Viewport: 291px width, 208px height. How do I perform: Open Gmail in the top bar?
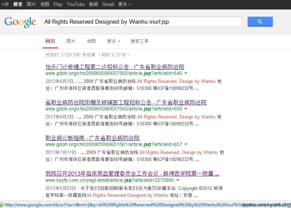[108, 4]
